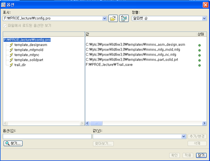Select template_mfgnc option in the tree
The height and width of the screenshot is (161, 210).
27,55
